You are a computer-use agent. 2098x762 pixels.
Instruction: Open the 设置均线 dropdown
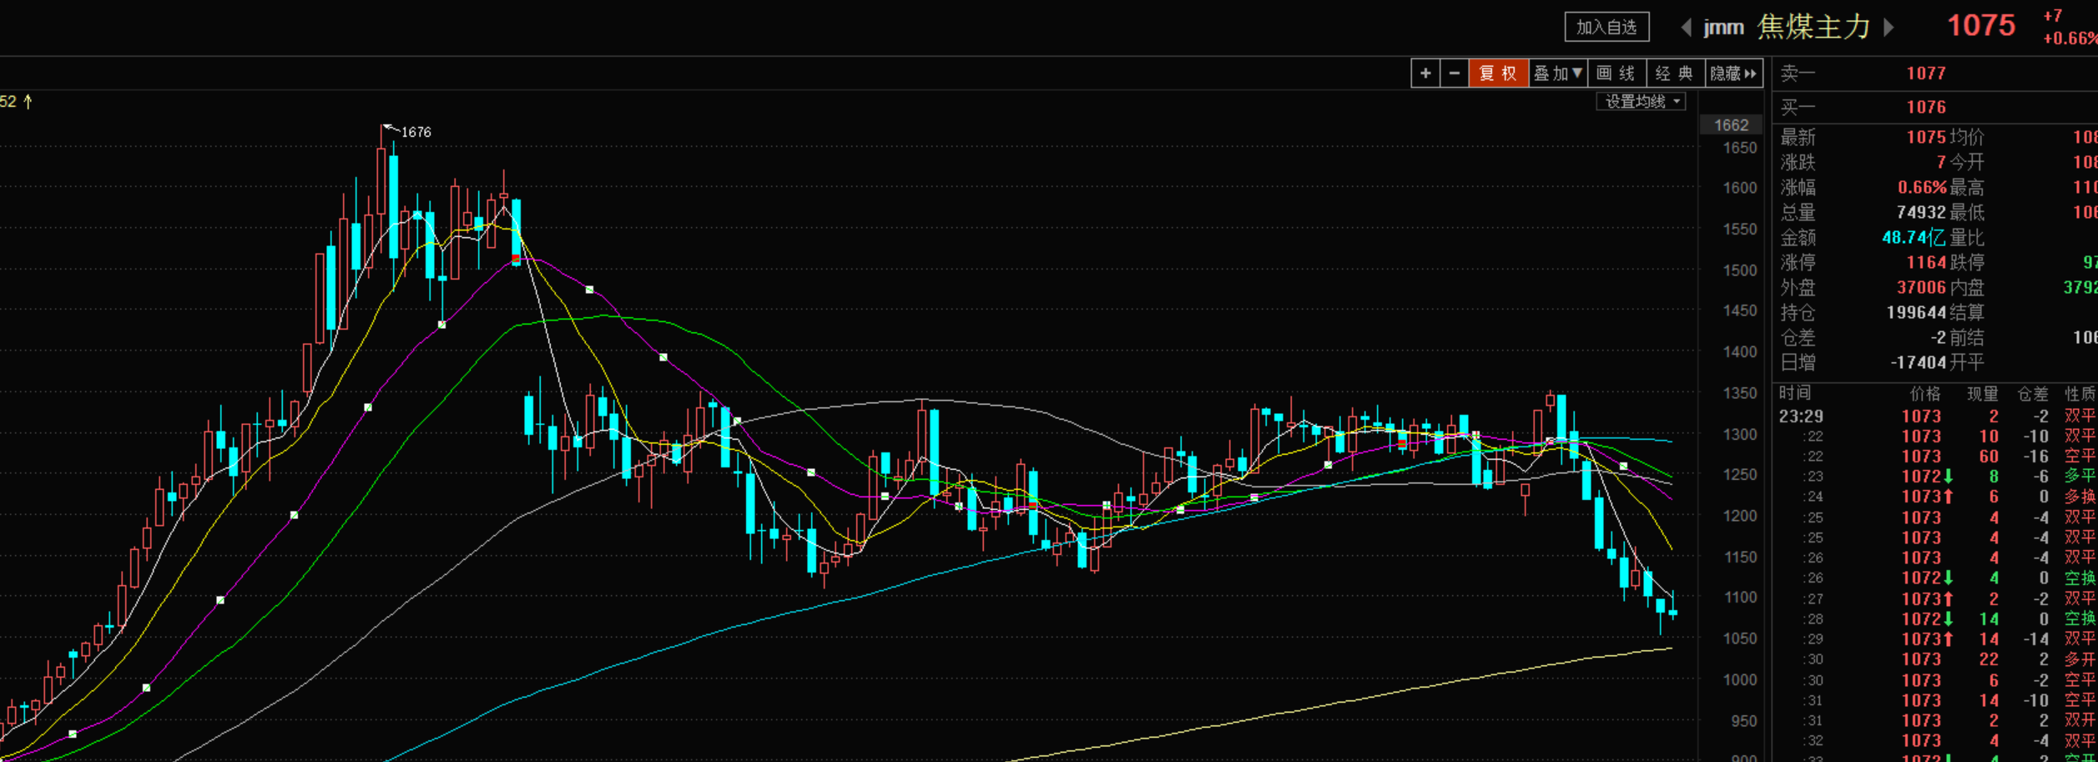click(x=1641, y=102)
